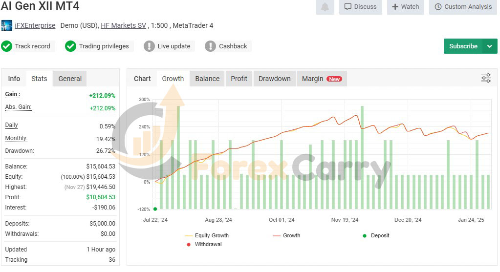Image resolution: width=500 pixels, height=272 pixels.
Task: Click the Monthly value 19.42%
Action: point(106,139)
